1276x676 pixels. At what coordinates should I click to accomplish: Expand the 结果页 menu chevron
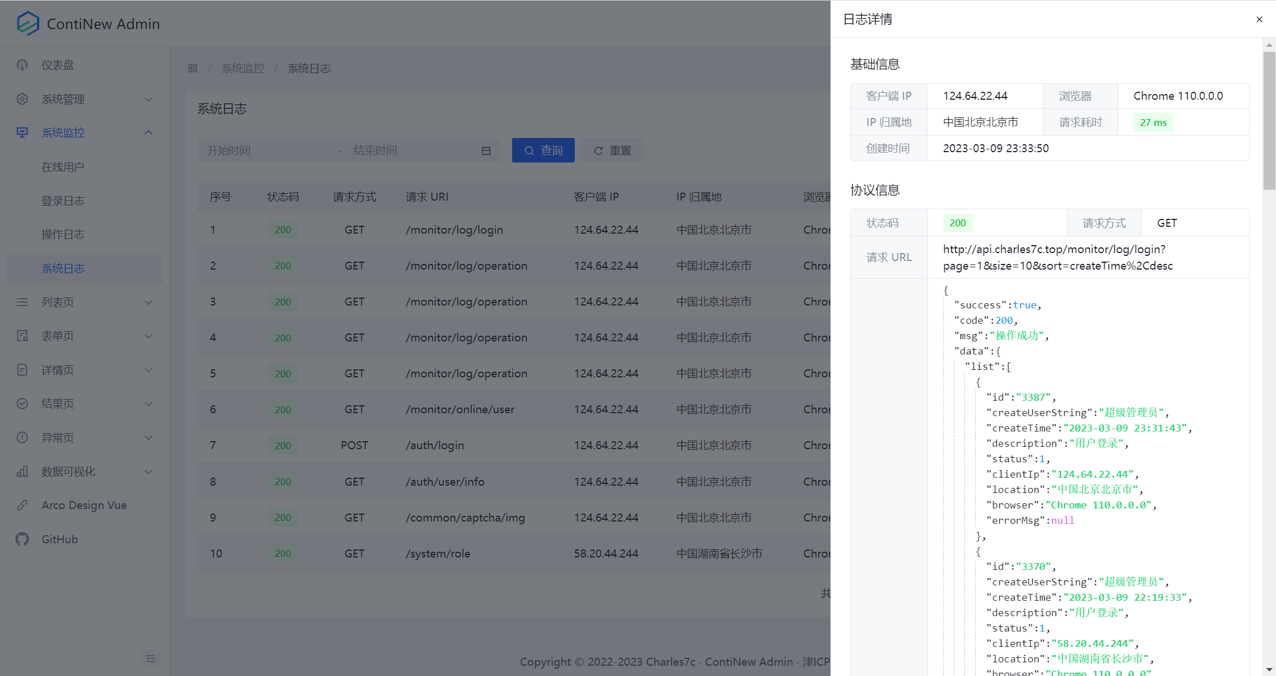148,404
